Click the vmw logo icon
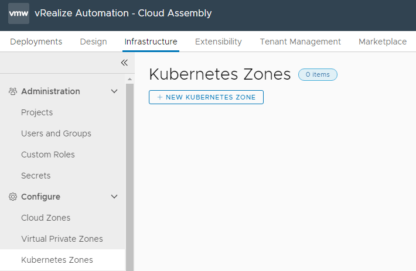 click(19, 13)
